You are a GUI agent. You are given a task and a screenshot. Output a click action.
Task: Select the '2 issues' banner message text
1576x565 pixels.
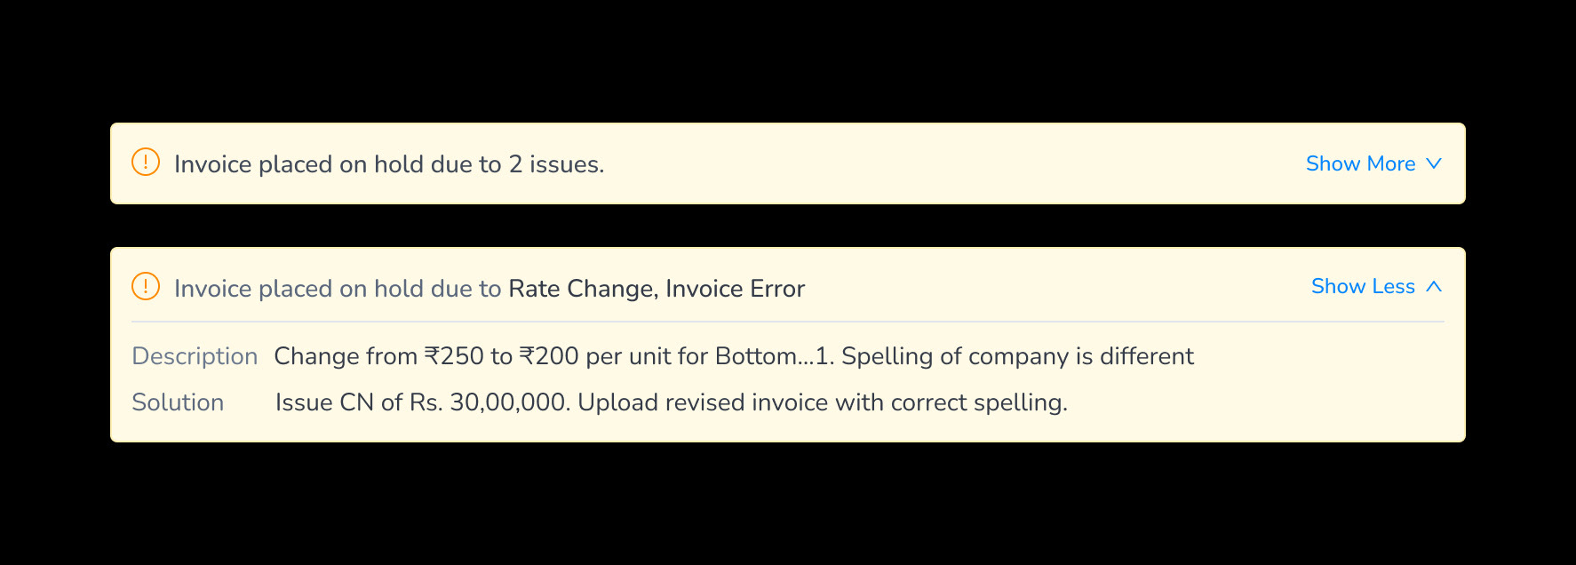coord(389,164)
